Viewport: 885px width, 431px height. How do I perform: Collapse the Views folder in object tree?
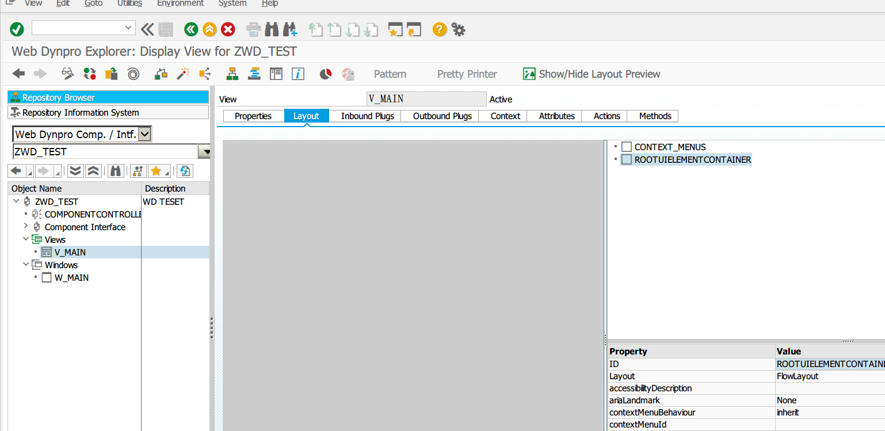click(x=25, y=239)
